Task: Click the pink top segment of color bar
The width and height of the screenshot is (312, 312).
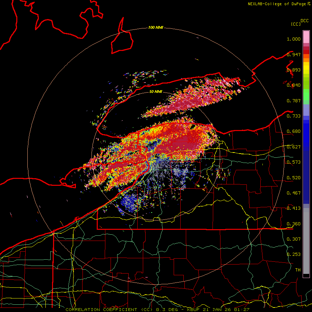Action: pos(306,37)
